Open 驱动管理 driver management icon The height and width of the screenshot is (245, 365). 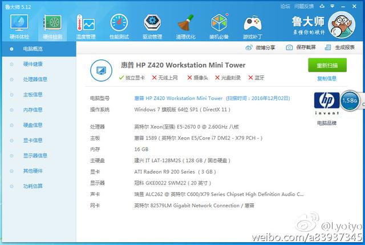[x=152, y=26]
